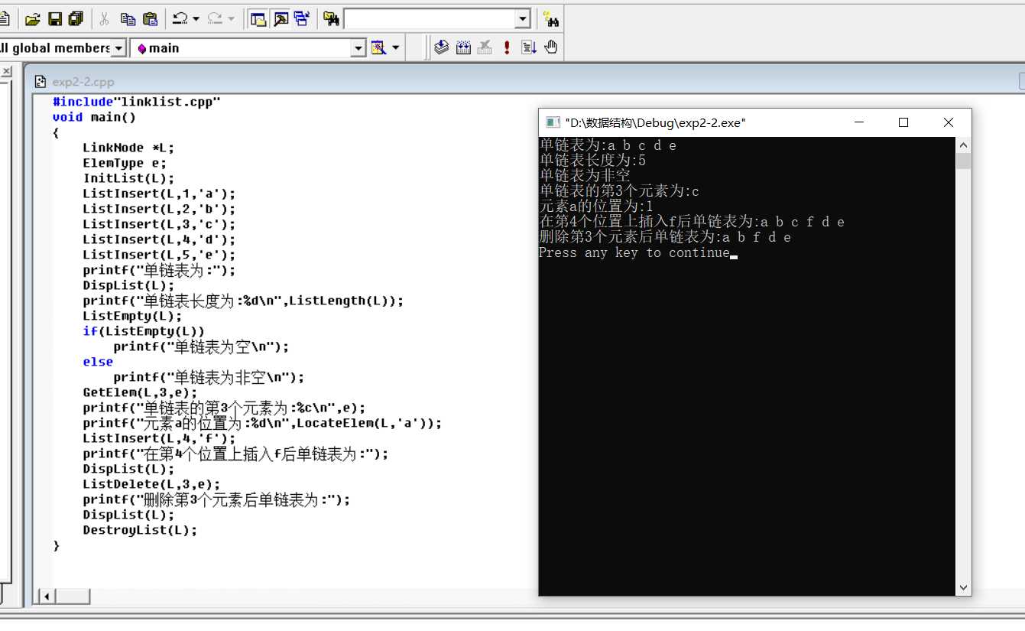Image resolution: width=1025 pixels, height=631 pixels.
Task: Click the console window's title bar icon
Action: 553,122
